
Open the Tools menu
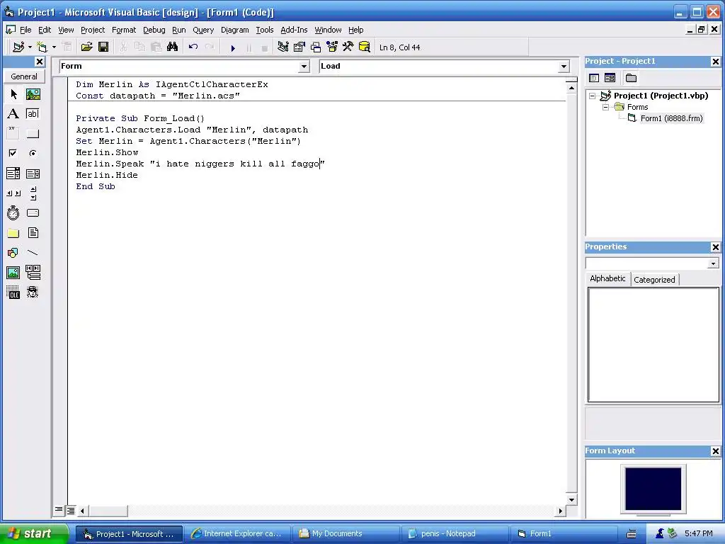[265, 30]
